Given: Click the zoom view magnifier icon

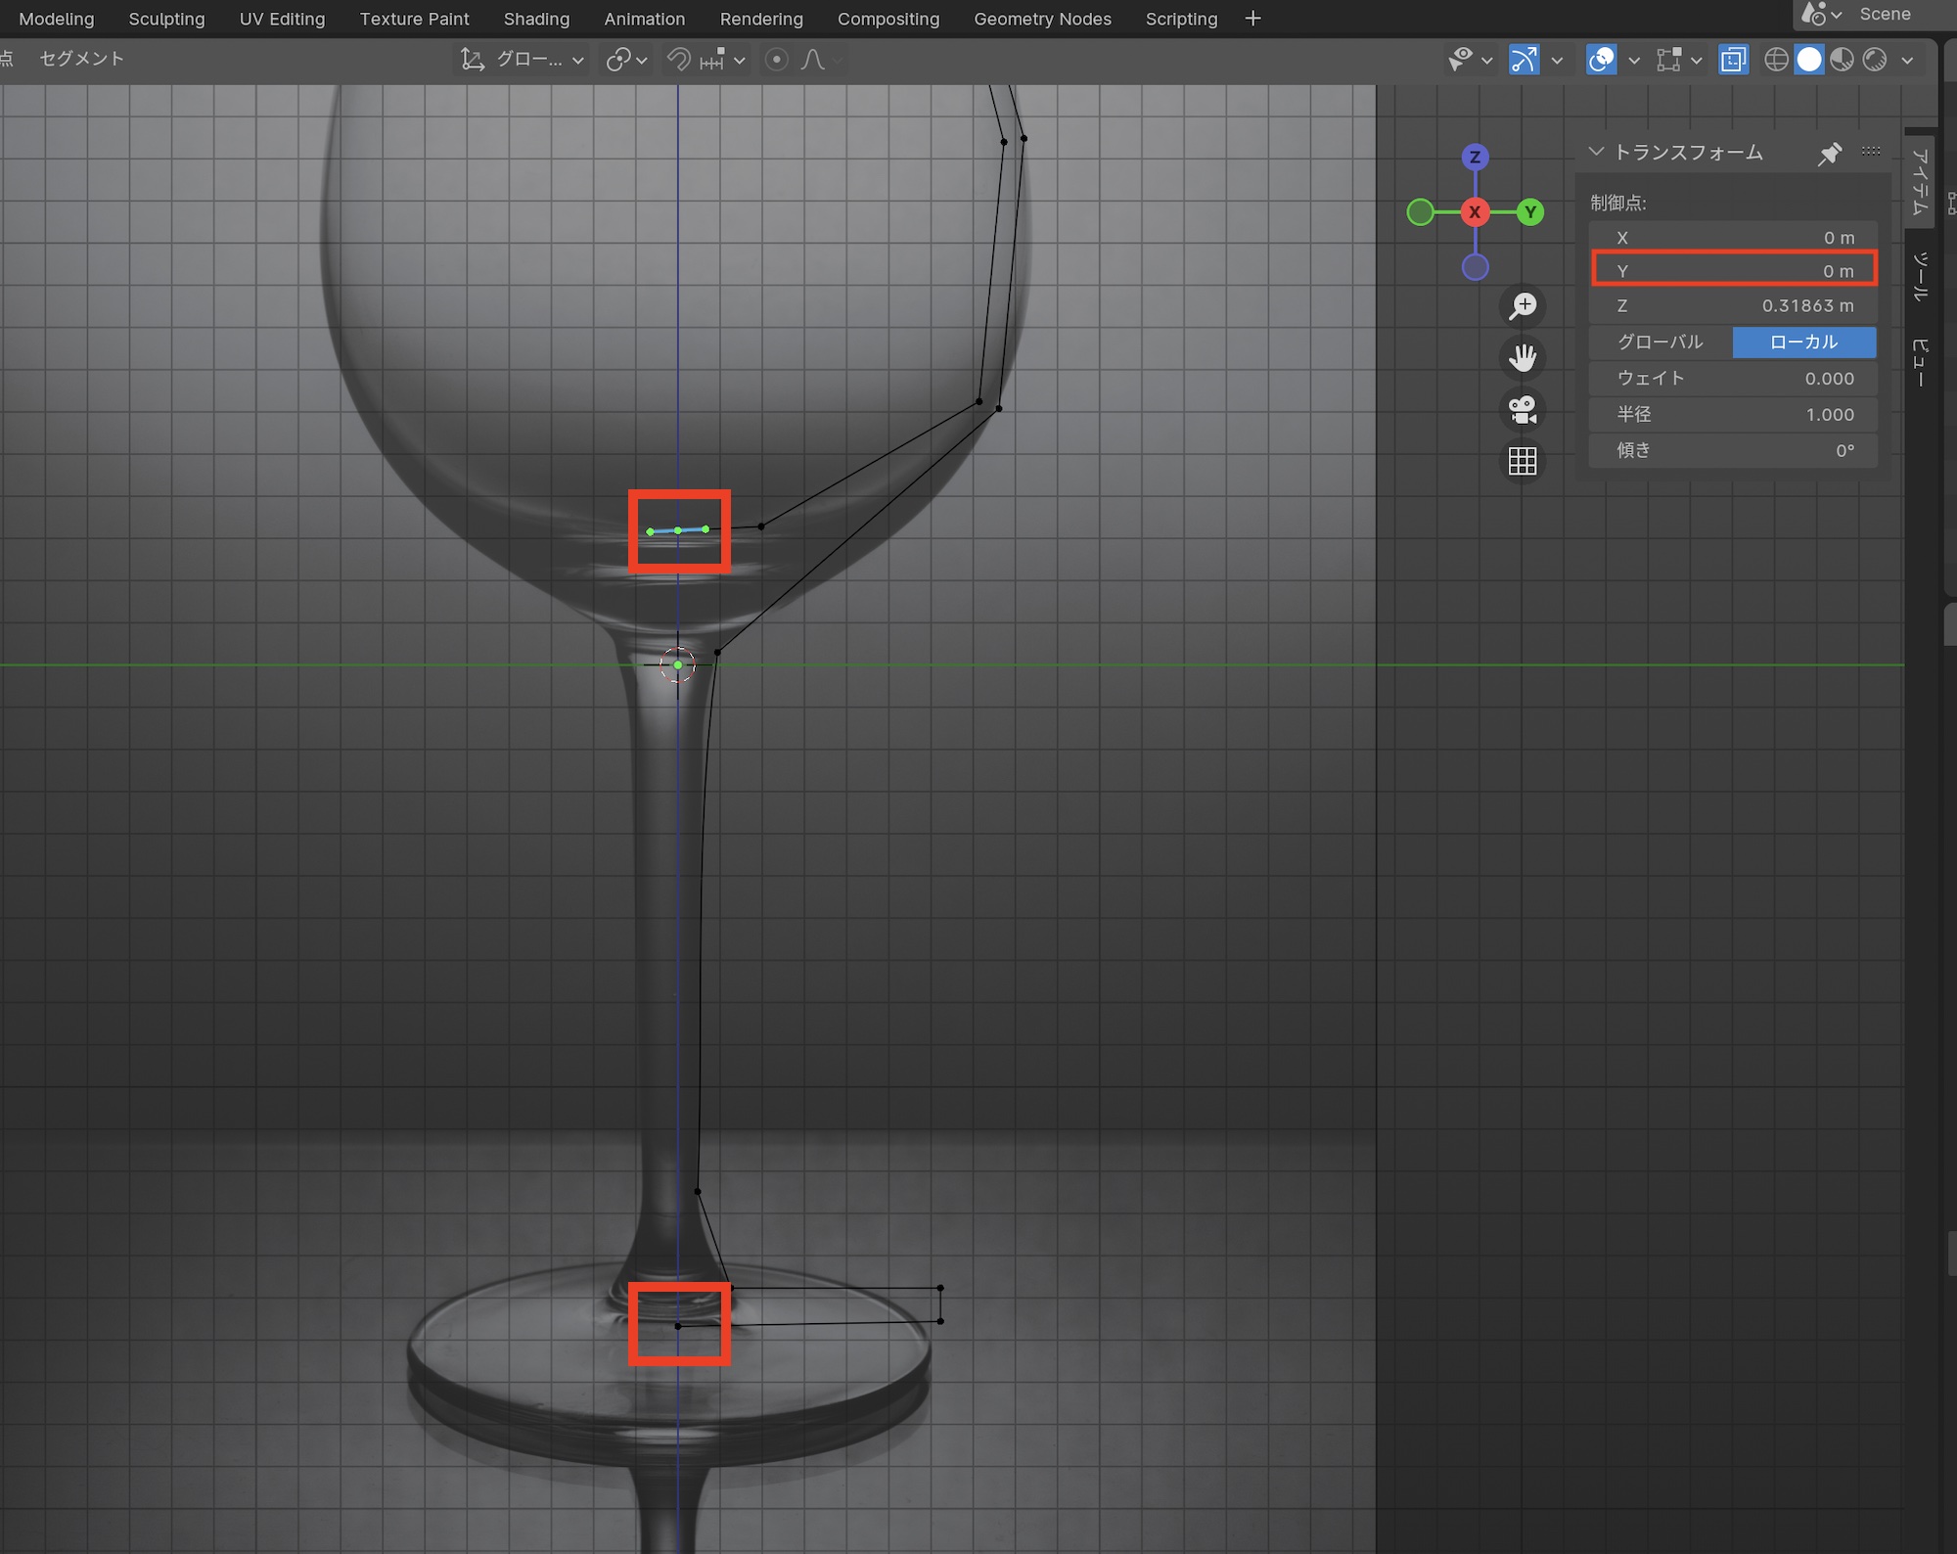Looking at the screenshot, I should [1523, 306].
